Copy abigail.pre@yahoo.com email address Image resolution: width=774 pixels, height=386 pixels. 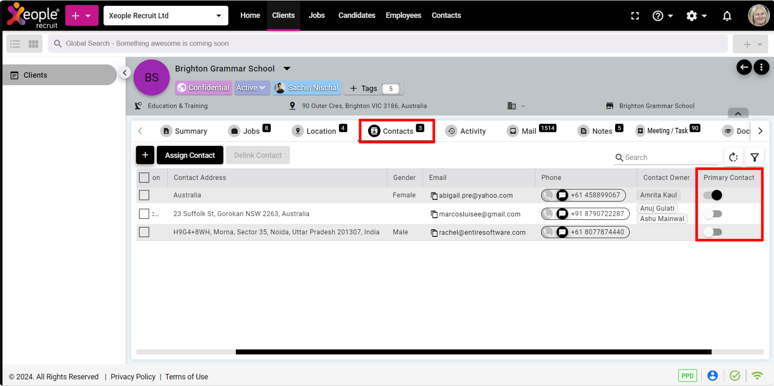coord(434,196)
